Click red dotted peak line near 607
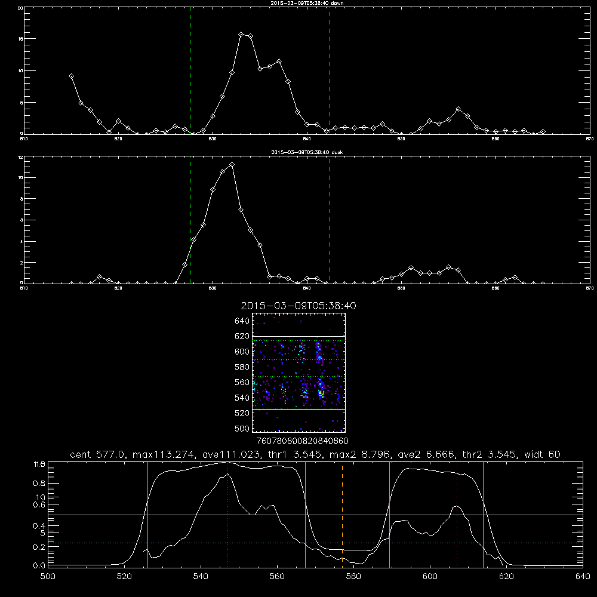This screenshot has width=597, height=597. pyautogui.click(x=457, y=514)
